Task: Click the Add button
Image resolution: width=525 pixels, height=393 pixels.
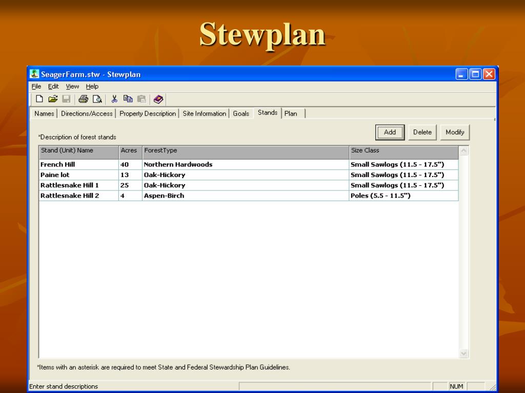Action: point(390,133)
